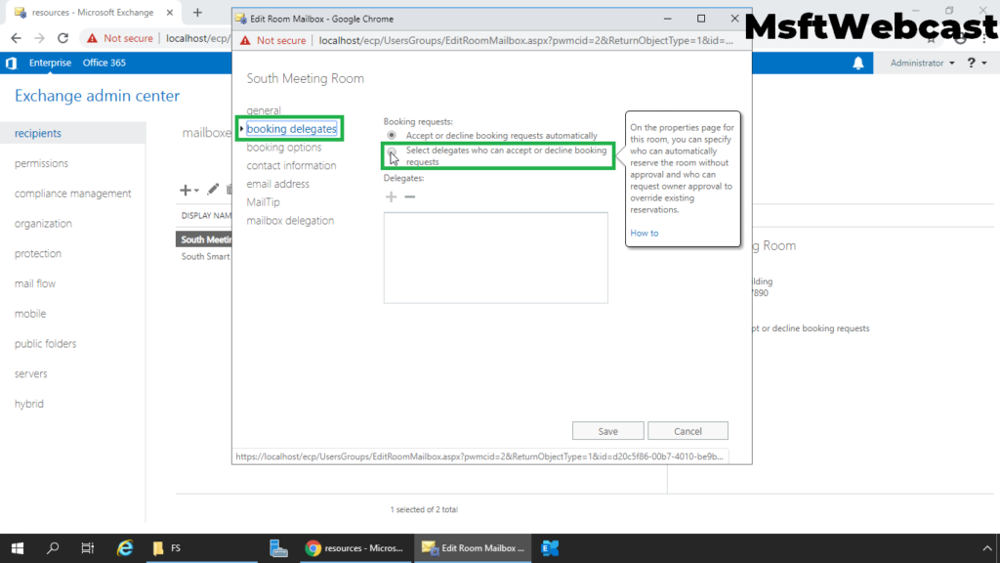This screenshot has height=563, width=1000.
Task: Click the edit pencil icon in resources toolbar
Action: [212, 189]
